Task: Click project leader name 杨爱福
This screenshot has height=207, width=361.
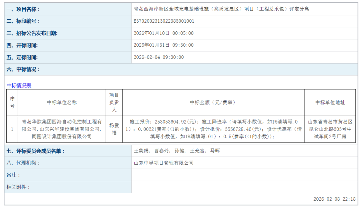Action: [114, 129]
